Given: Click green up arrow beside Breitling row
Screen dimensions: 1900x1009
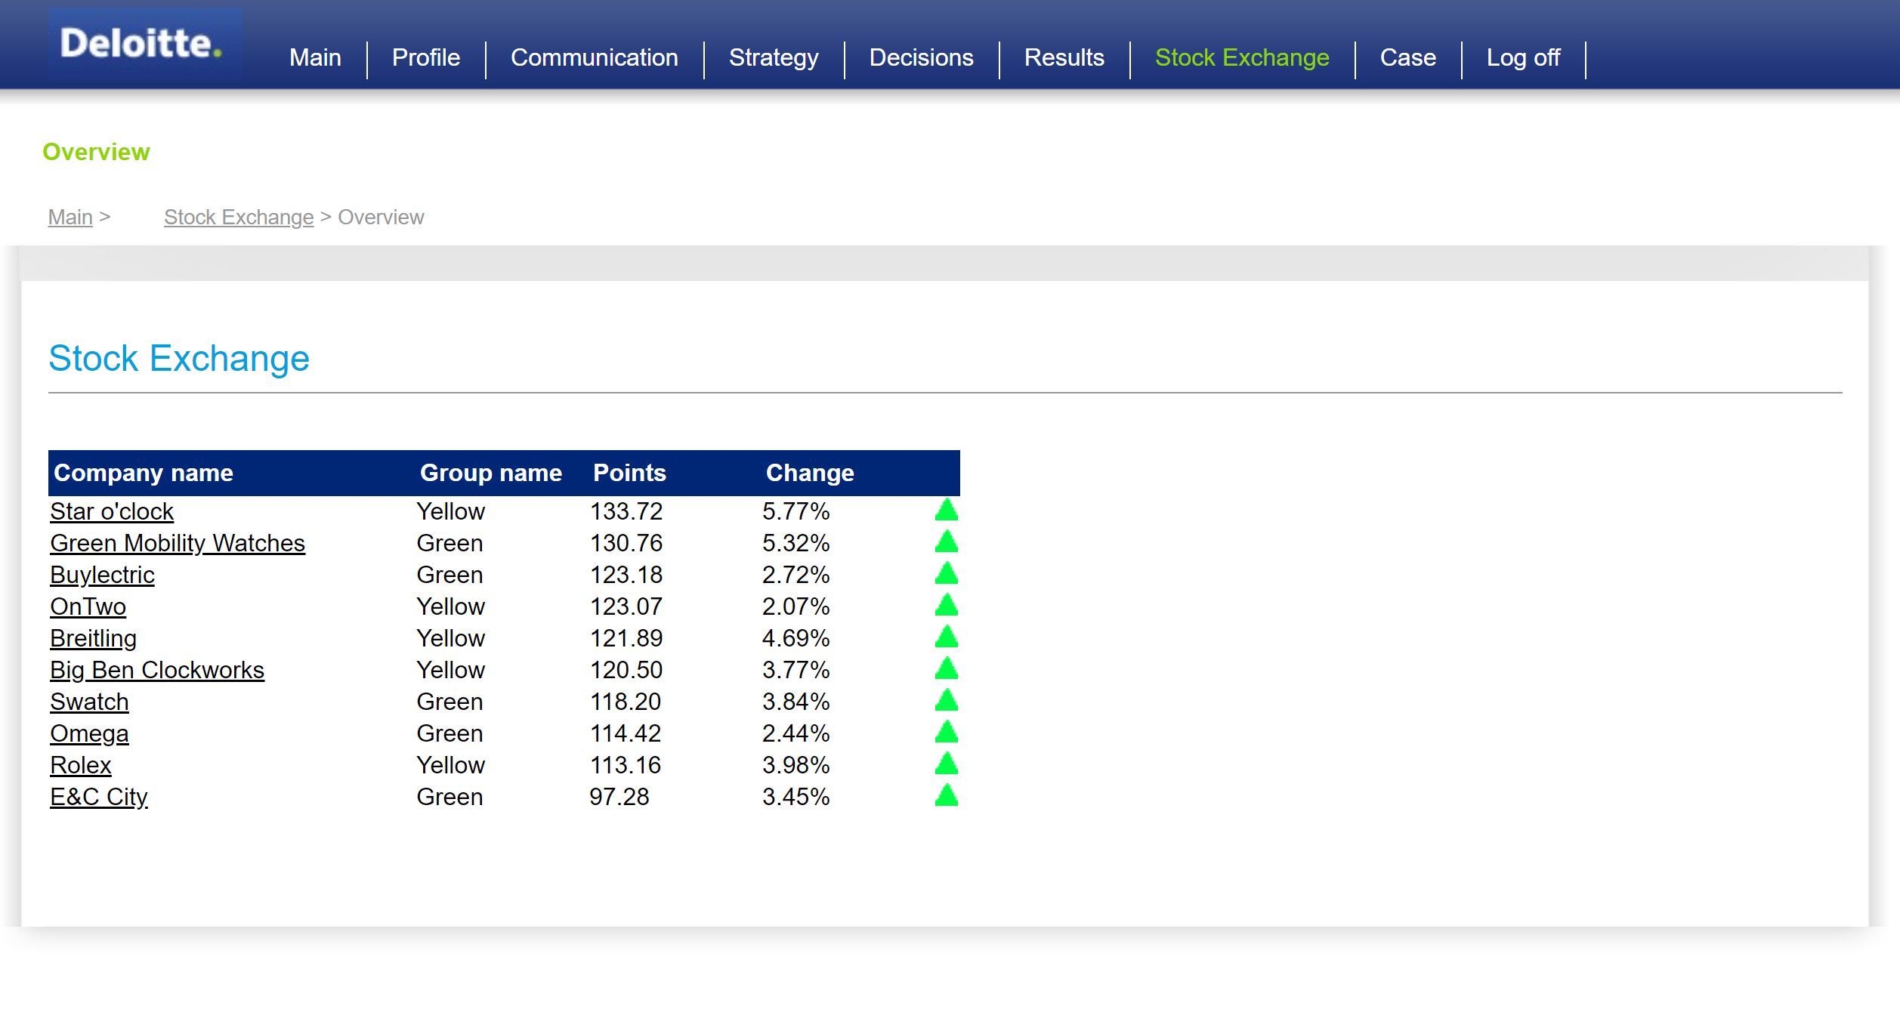Looking at the screenshot, I should click(946, 638).
